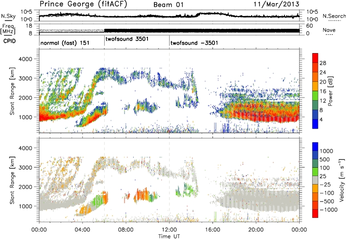This screenshot has height=239, width=346.
Task: Click the '4000' tick in power panel
Action: coord(26,59)
